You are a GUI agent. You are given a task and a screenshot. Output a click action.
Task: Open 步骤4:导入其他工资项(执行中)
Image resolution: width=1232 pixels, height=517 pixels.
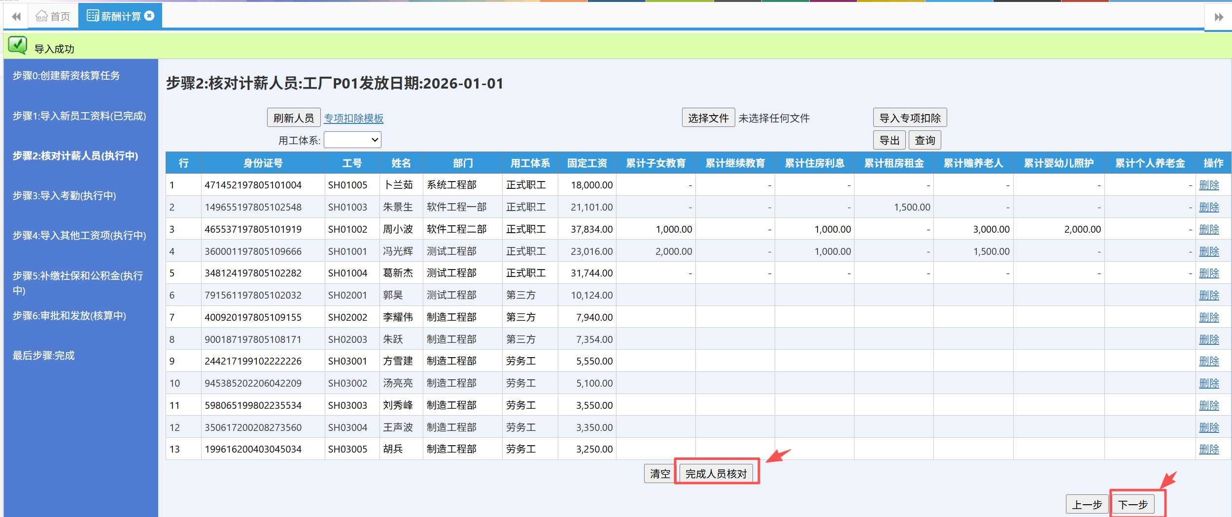click(x=79, y=235)
